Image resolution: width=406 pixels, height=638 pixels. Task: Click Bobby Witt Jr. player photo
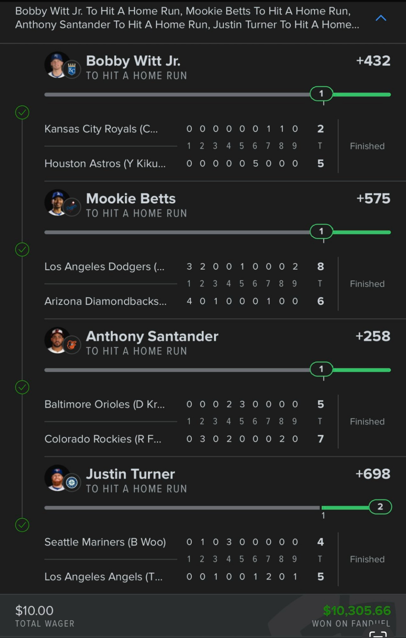[57, 65]
